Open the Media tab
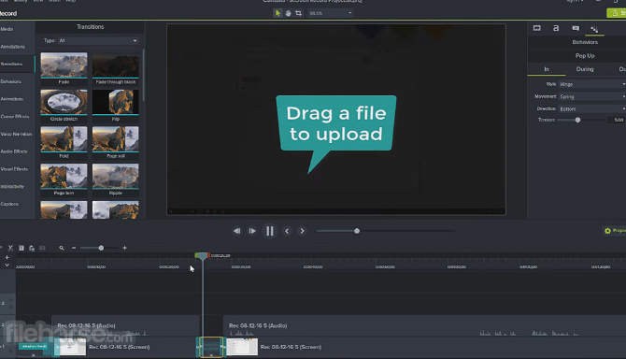The image size is (626, 359). [x=7, y=29]
